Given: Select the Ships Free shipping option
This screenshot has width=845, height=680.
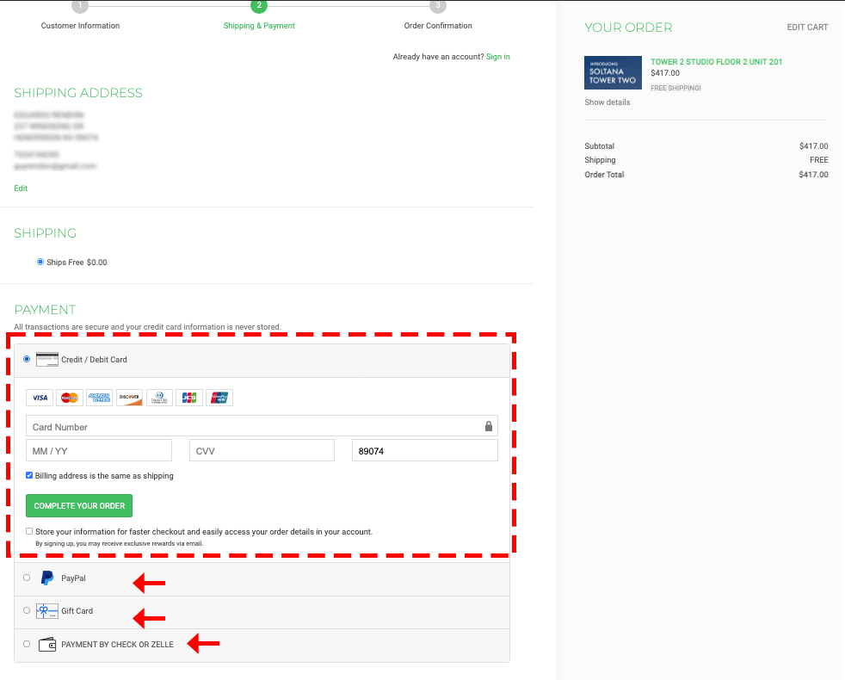Looking at the screenshot, I should (40, 262).
